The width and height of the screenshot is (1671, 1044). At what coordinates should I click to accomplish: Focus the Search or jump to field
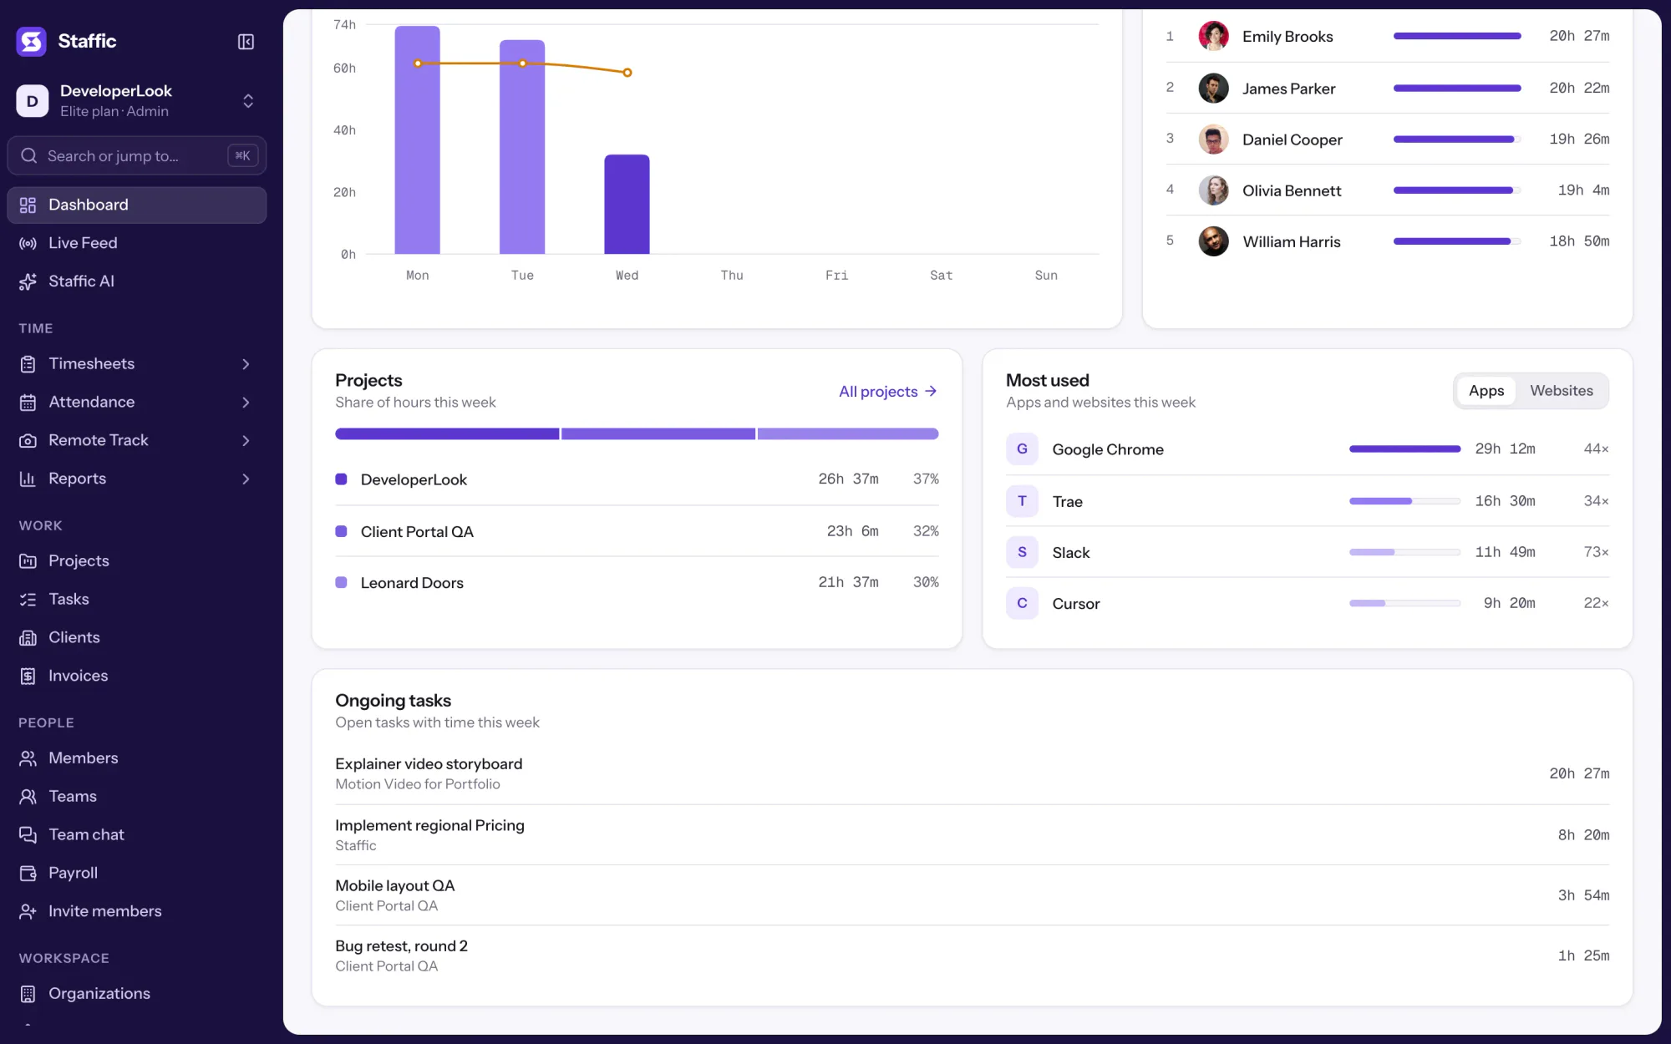(137, 155)
